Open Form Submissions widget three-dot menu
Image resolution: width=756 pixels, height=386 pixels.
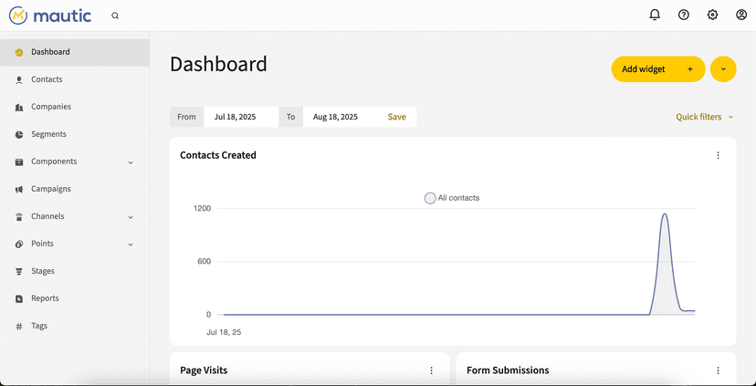pos(718,370)
